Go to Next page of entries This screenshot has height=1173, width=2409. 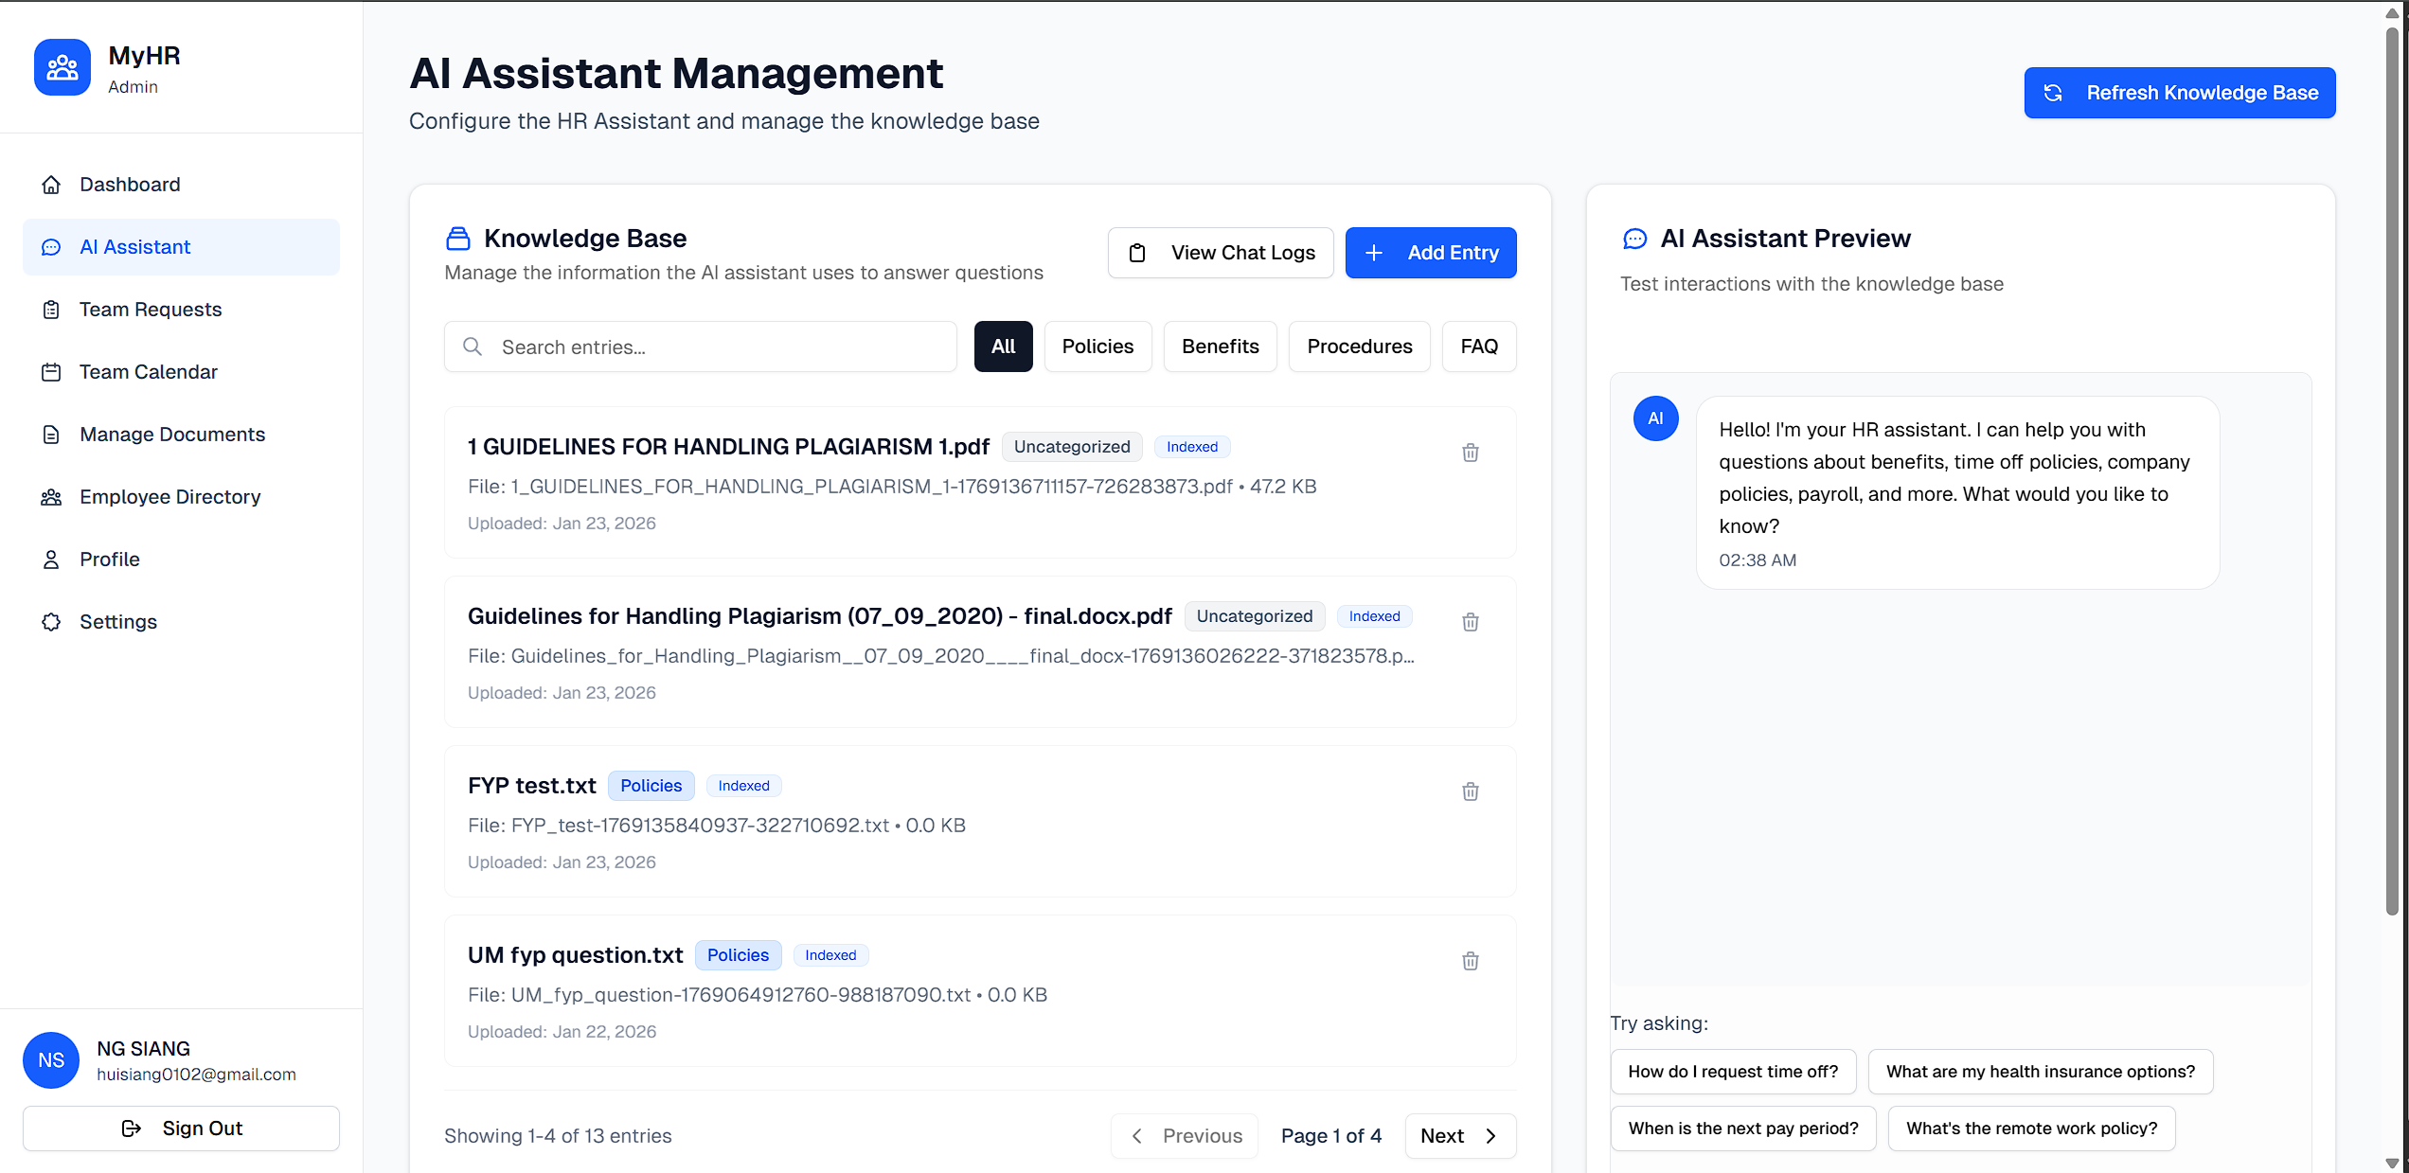1459,1135
